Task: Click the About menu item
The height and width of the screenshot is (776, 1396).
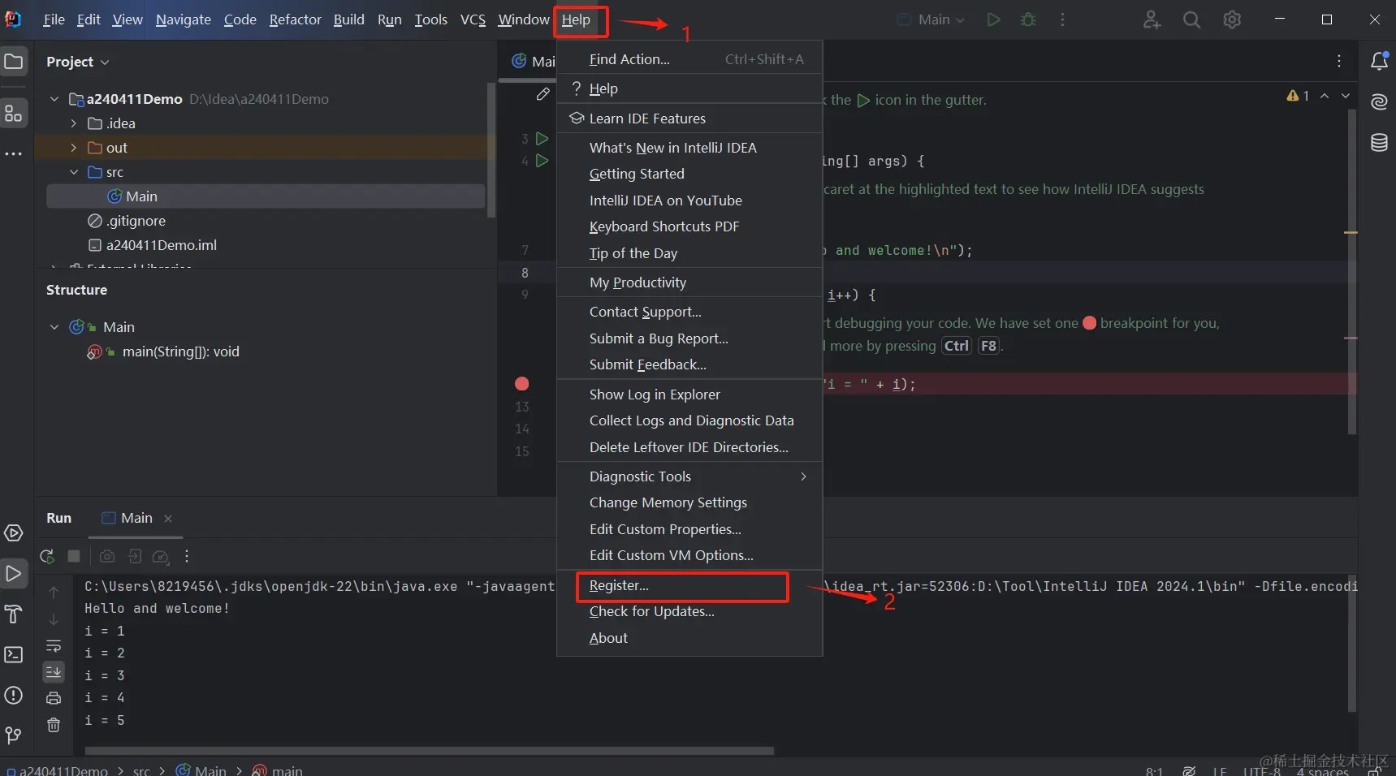Action: tap(689, 638)
